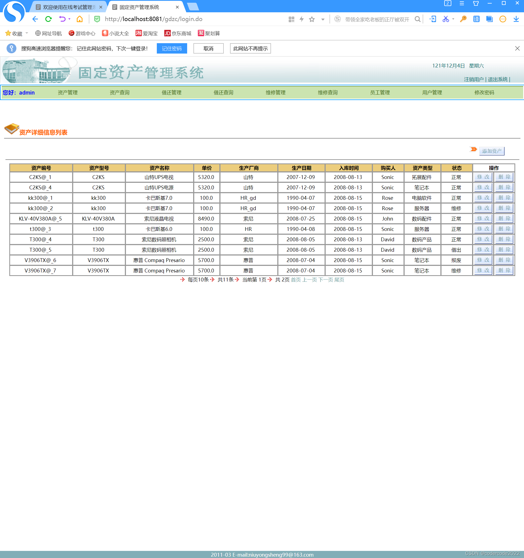Reload the page with the refresh icon
This screenshot has height=558, width=524.
(49, 19)
